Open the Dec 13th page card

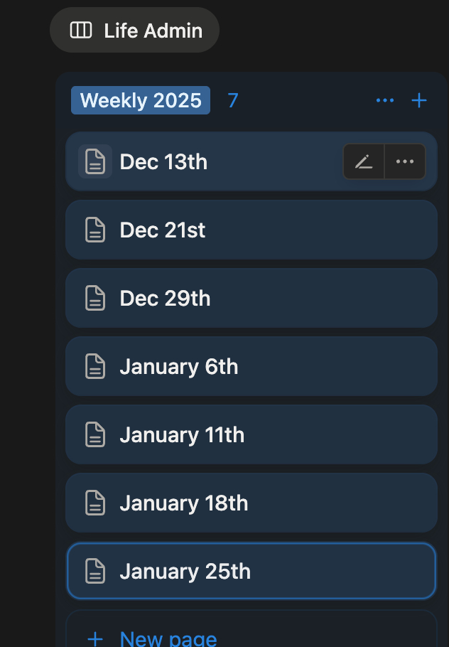[x=213, y=162]
